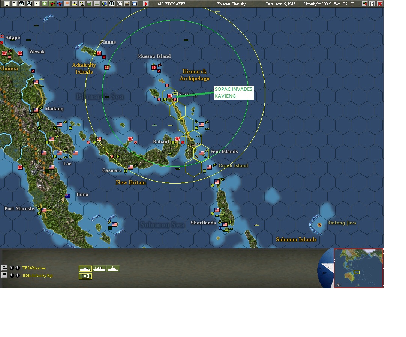Click the 'Bismarck Archipelago' map label
406x337 pixels.
tap(195, 75)
